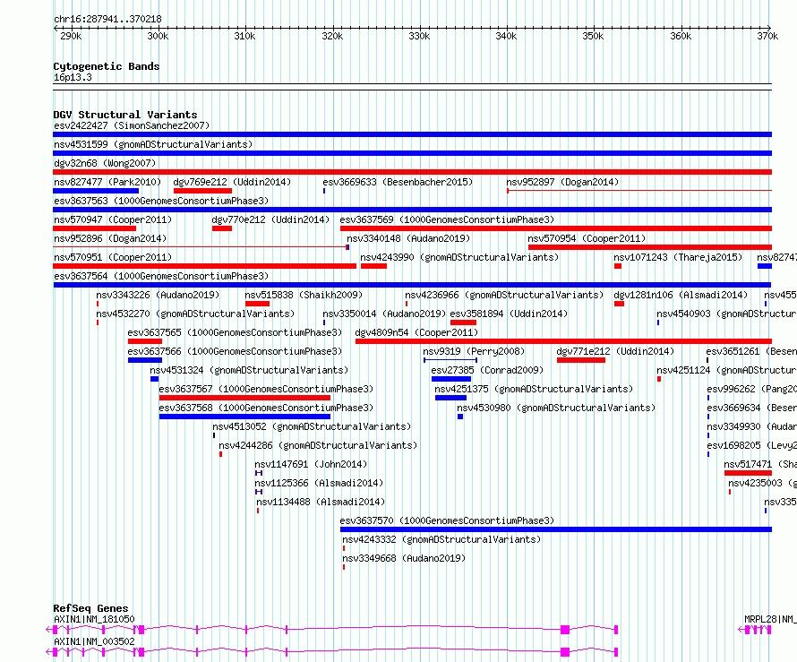Open dgv771e212 (Uddin2014) variant
The width and height of the screenshot is (797, 662).
615,351
